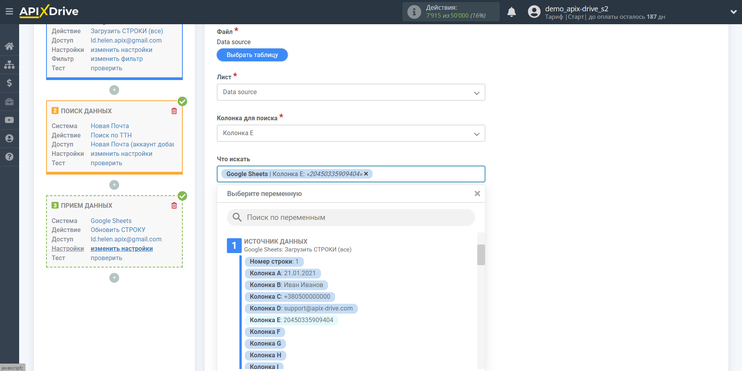Close the Выберите переменную panel

coord(477,194)
